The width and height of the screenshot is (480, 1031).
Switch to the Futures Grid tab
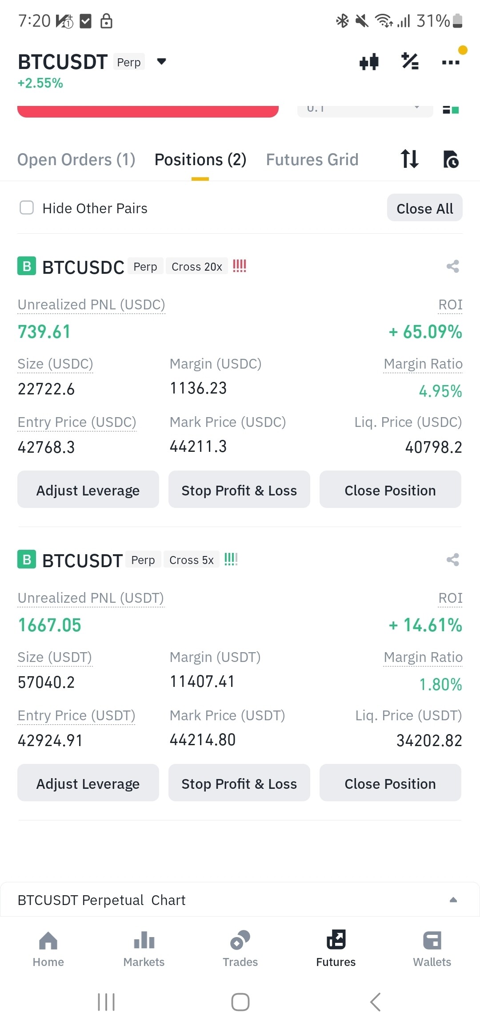click(312, 159)
